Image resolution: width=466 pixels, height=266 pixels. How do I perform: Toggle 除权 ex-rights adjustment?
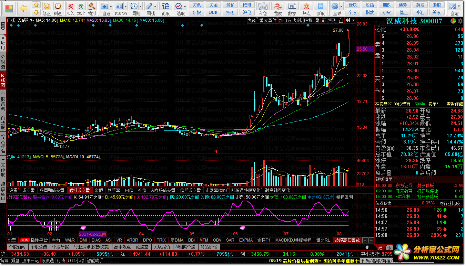click(x=308, y=20)
